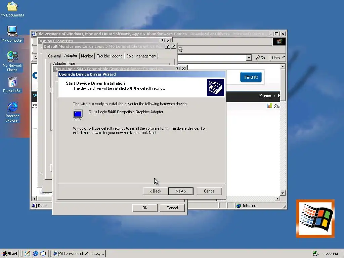
Task: Open the address bar dropdown in IE
Action: tap(249, 58)
